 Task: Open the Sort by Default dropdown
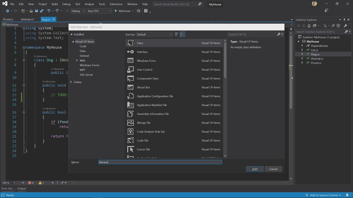154,34
